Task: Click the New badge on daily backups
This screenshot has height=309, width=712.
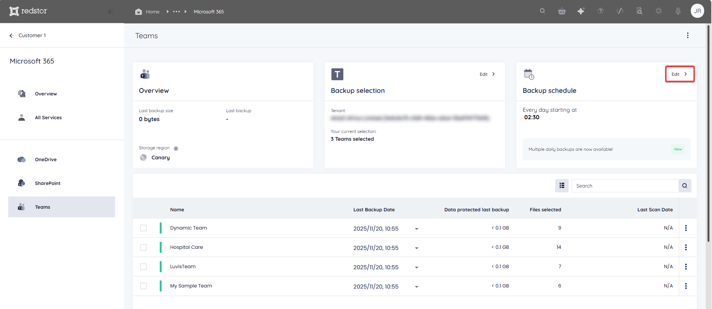Action: [678, 149]
